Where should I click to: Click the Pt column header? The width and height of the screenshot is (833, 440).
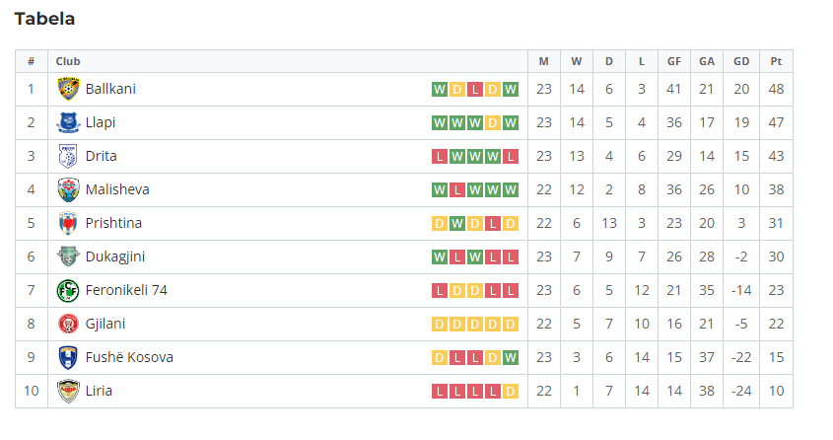(x=776, y=61)
